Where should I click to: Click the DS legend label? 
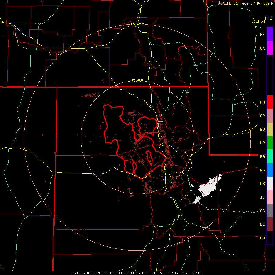(x=262, y=183)
